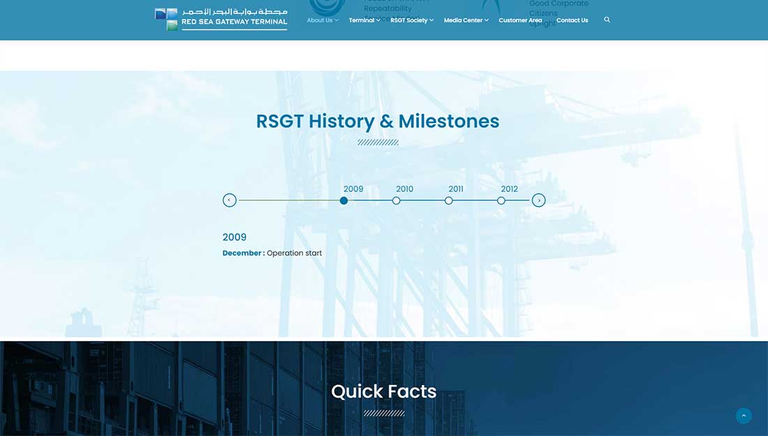Viewport: 768px width, 436px height.
Task: Expand the RSGT Society dropdown menu
Action: tap(412, 20)
